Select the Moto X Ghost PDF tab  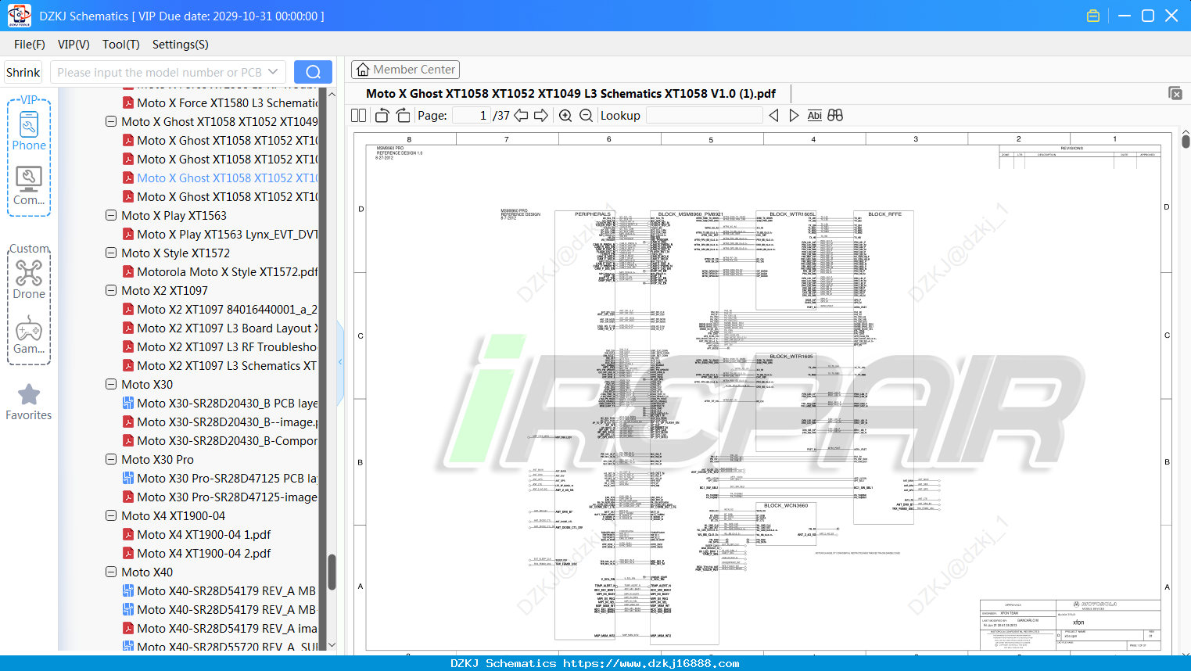click(571, 94)
